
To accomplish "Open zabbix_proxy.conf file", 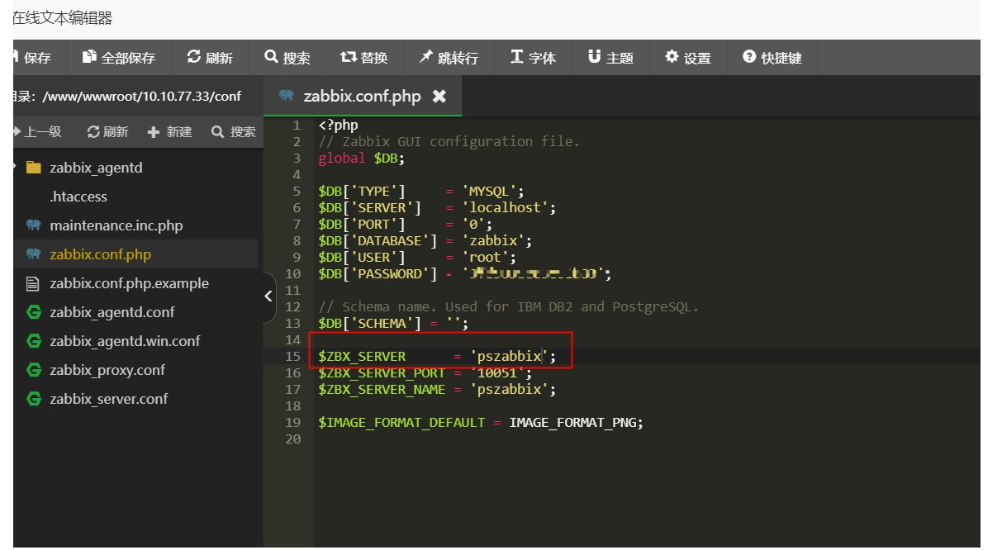I will [107, 370].
